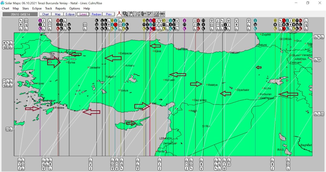Open the Stars menu
Image resolution: width=326 pixels, height=172 pixels.
pyautogui.click(x=25, y=8)
